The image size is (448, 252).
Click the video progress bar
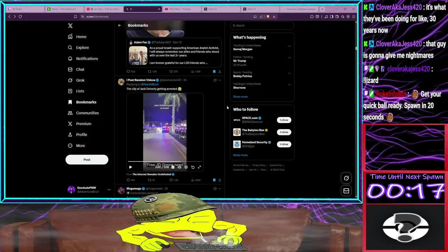click(165, 162)
